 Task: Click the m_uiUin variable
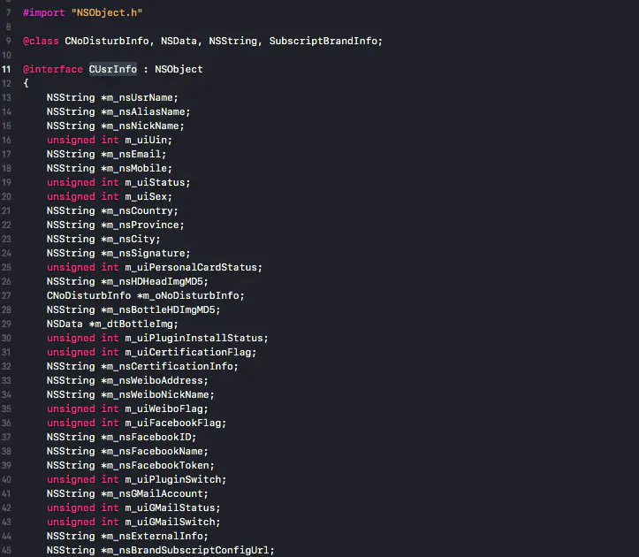click(147, 141)
